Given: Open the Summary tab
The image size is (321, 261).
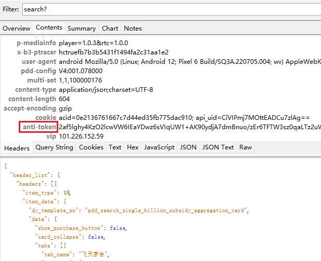Looking at the screenshot, I should click(x=82, y=28).
